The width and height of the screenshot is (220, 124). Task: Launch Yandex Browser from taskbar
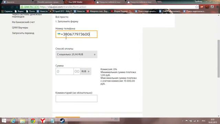[43, 121]
